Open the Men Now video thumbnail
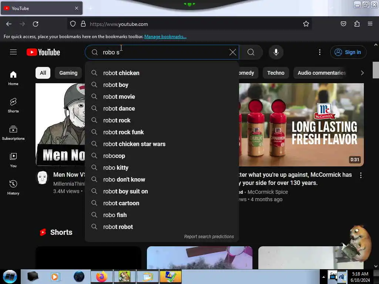This screenshot has height=284, width=379. (x=60, y=125)
